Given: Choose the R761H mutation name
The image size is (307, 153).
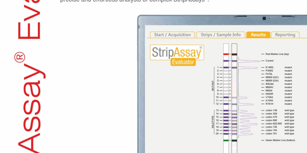Looking at the screenshot, I should [x=270, y=104].
